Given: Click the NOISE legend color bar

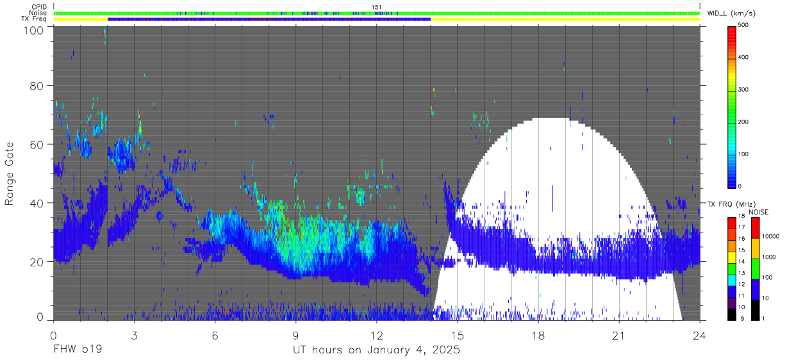Looking at the screenshot, I should pos(755,269).
